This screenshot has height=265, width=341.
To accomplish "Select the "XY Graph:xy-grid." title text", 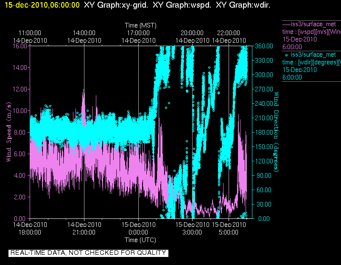I will 116,5.
